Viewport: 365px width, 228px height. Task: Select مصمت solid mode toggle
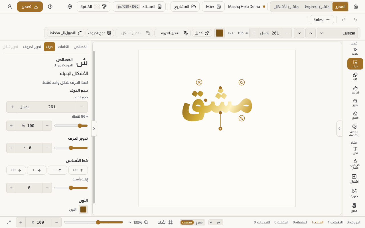click(187, 222)
